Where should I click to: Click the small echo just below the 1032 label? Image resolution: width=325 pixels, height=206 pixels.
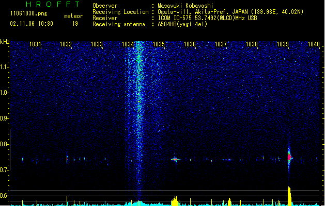[x=67, y=159]
